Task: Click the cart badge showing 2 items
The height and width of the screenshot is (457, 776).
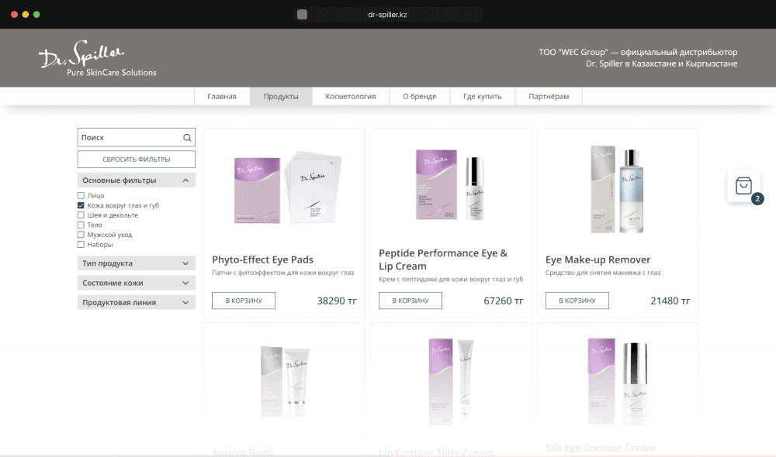Action: (757, 198)
